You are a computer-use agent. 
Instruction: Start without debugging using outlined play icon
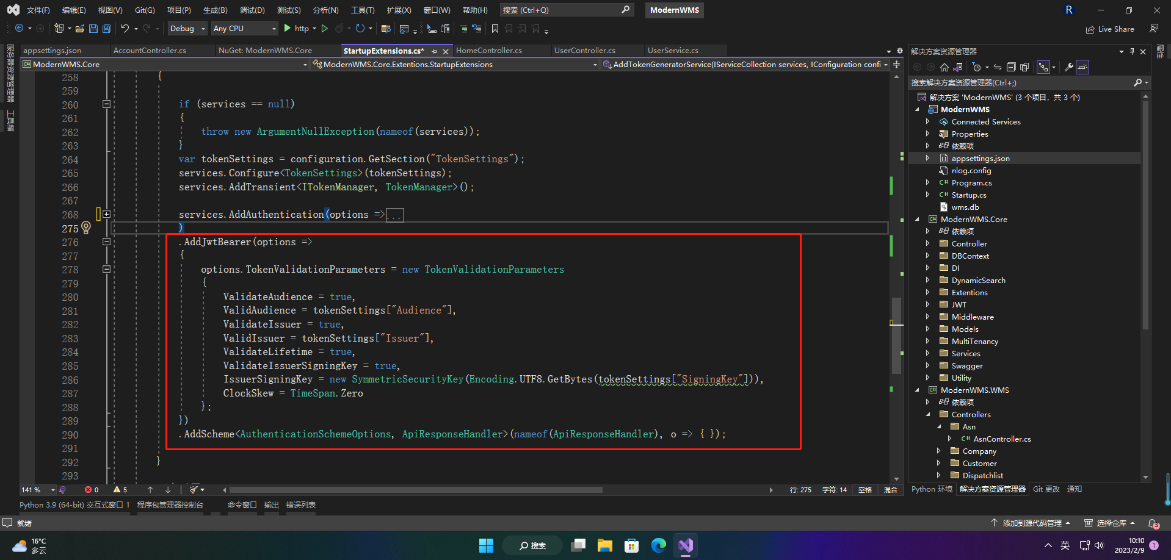pyautogui.click(x=325, y=29)
